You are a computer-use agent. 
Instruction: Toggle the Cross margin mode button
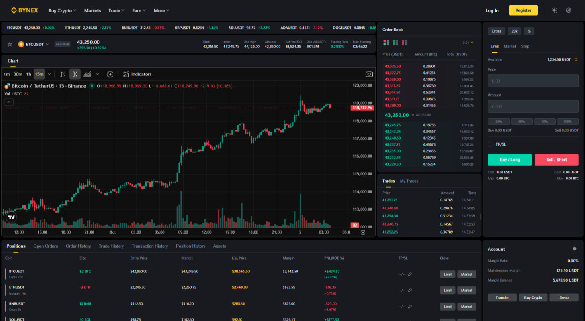click(x=496, y=31)
